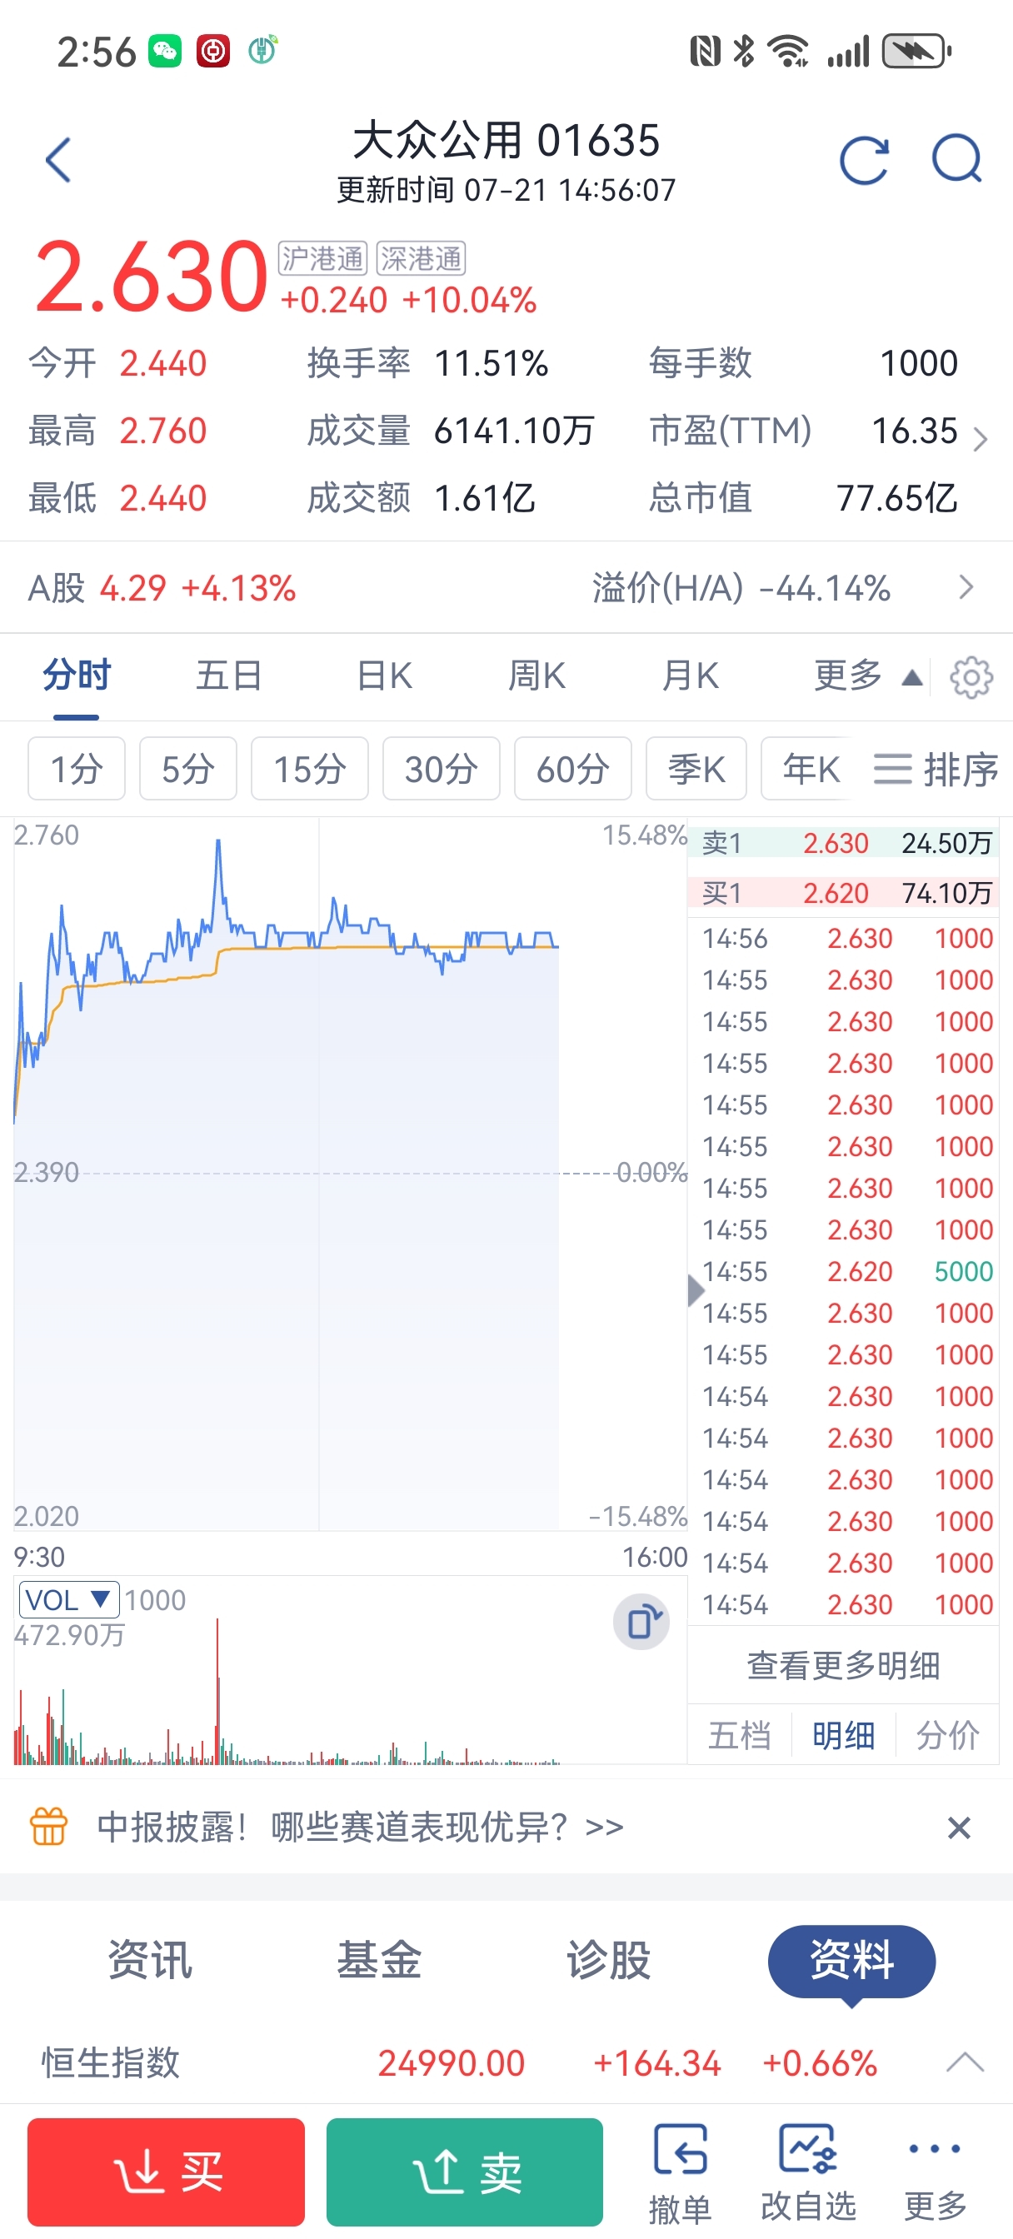Open the search magnifier icon
1013x2239 pixels.
click(x=956, y=159)
